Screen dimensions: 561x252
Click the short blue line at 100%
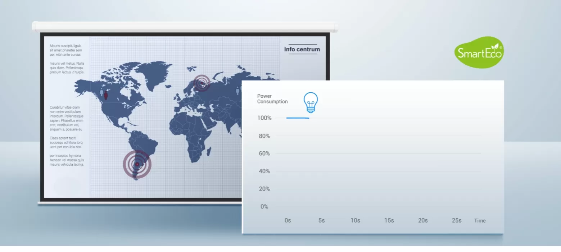[298, 118]
